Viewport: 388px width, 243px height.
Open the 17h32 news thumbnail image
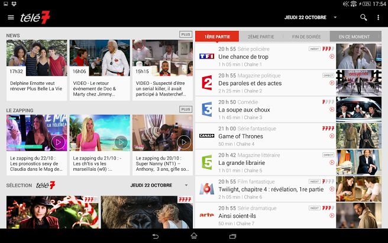coord(37,57)
